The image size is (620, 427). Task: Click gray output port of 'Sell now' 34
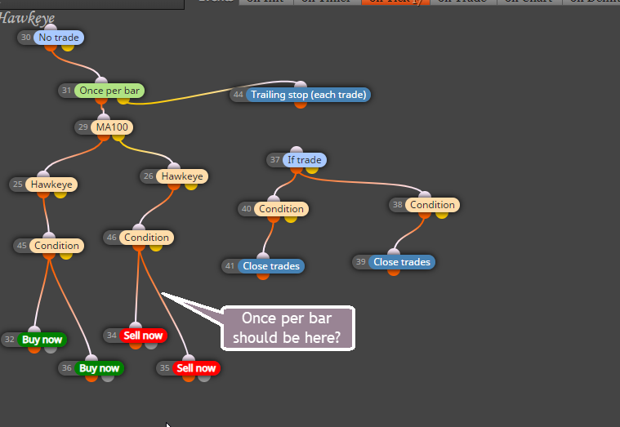pos(150,345)
